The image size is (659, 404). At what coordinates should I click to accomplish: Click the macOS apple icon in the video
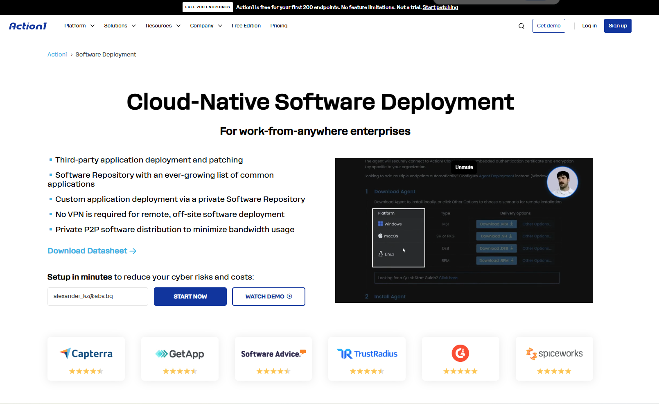point(380,236)
